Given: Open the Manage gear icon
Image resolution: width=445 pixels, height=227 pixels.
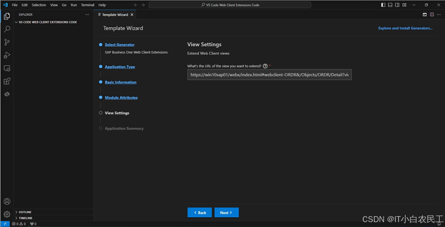Looking at the screenshot, I should [7, 214].
